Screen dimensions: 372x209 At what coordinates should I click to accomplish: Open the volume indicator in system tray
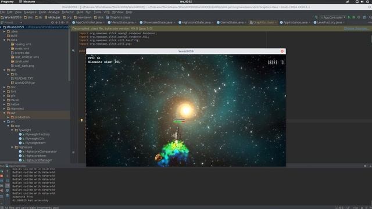coord(362,2)
